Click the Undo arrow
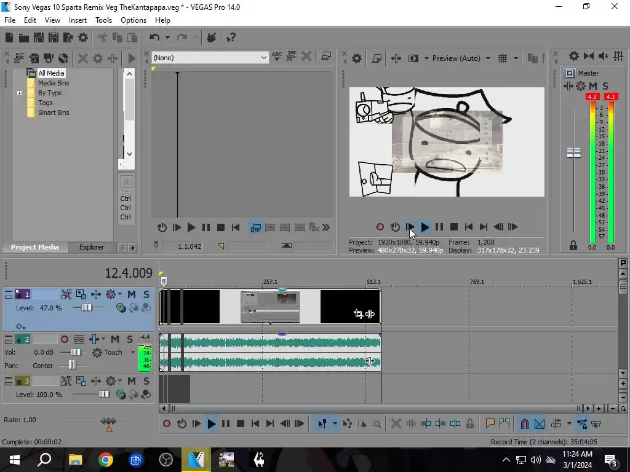The height and width of the screenshot is (472, 630). point(154,37)
